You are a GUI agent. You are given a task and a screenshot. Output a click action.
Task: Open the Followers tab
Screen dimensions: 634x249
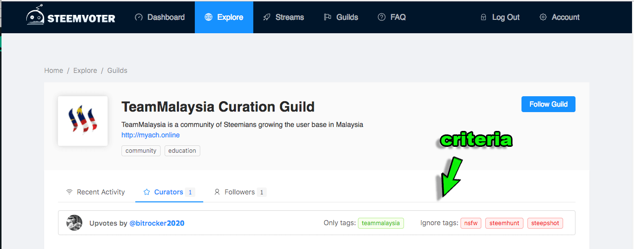point(240,192)
